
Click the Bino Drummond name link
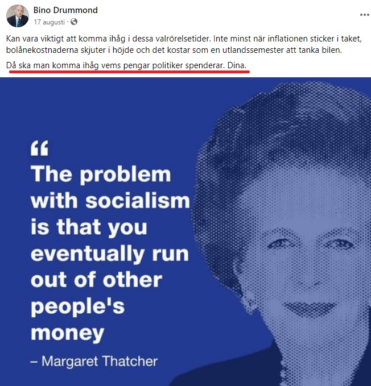click(x=65, y=10)
